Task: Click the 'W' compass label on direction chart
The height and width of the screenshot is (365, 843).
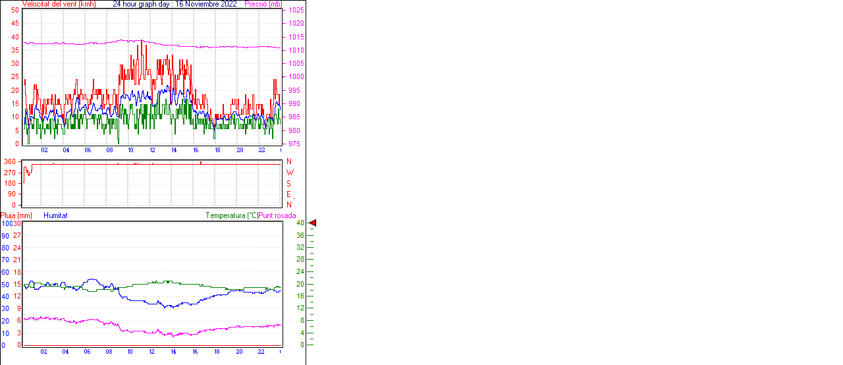Action: 290,173
